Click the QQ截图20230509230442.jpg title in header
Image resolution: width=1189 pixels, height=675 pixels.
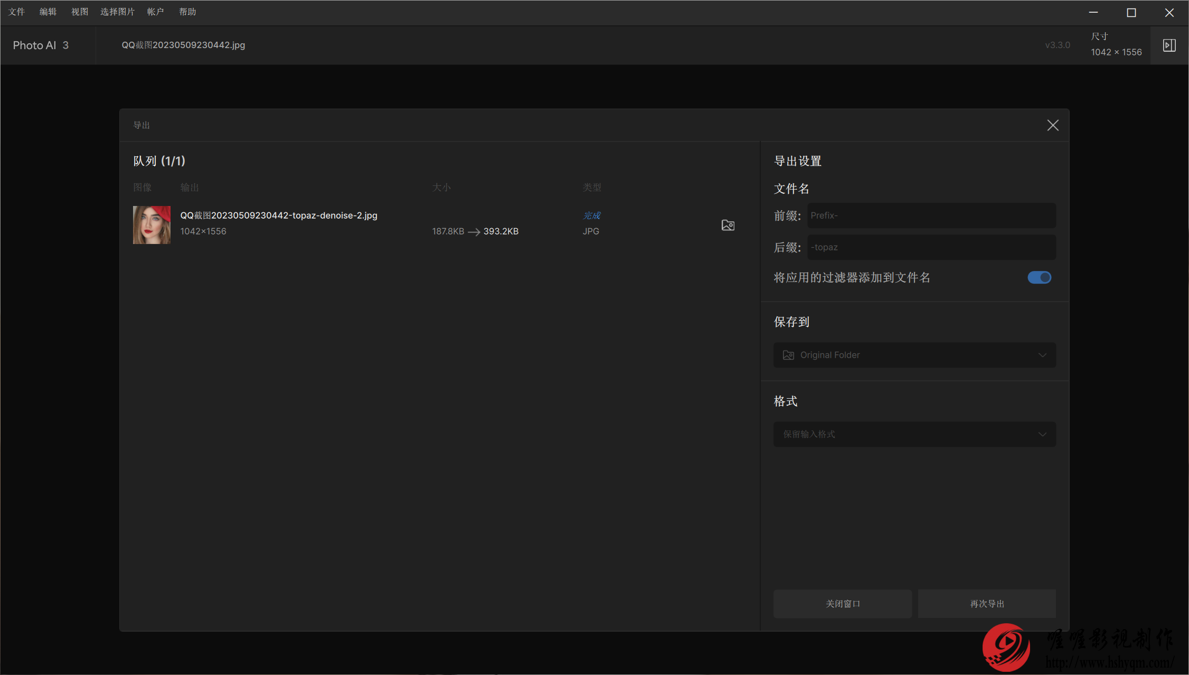[x=183, y=45]
